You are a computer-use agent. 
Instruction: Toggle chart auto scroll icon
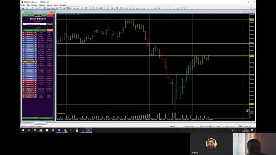click(x=105, y=8)
